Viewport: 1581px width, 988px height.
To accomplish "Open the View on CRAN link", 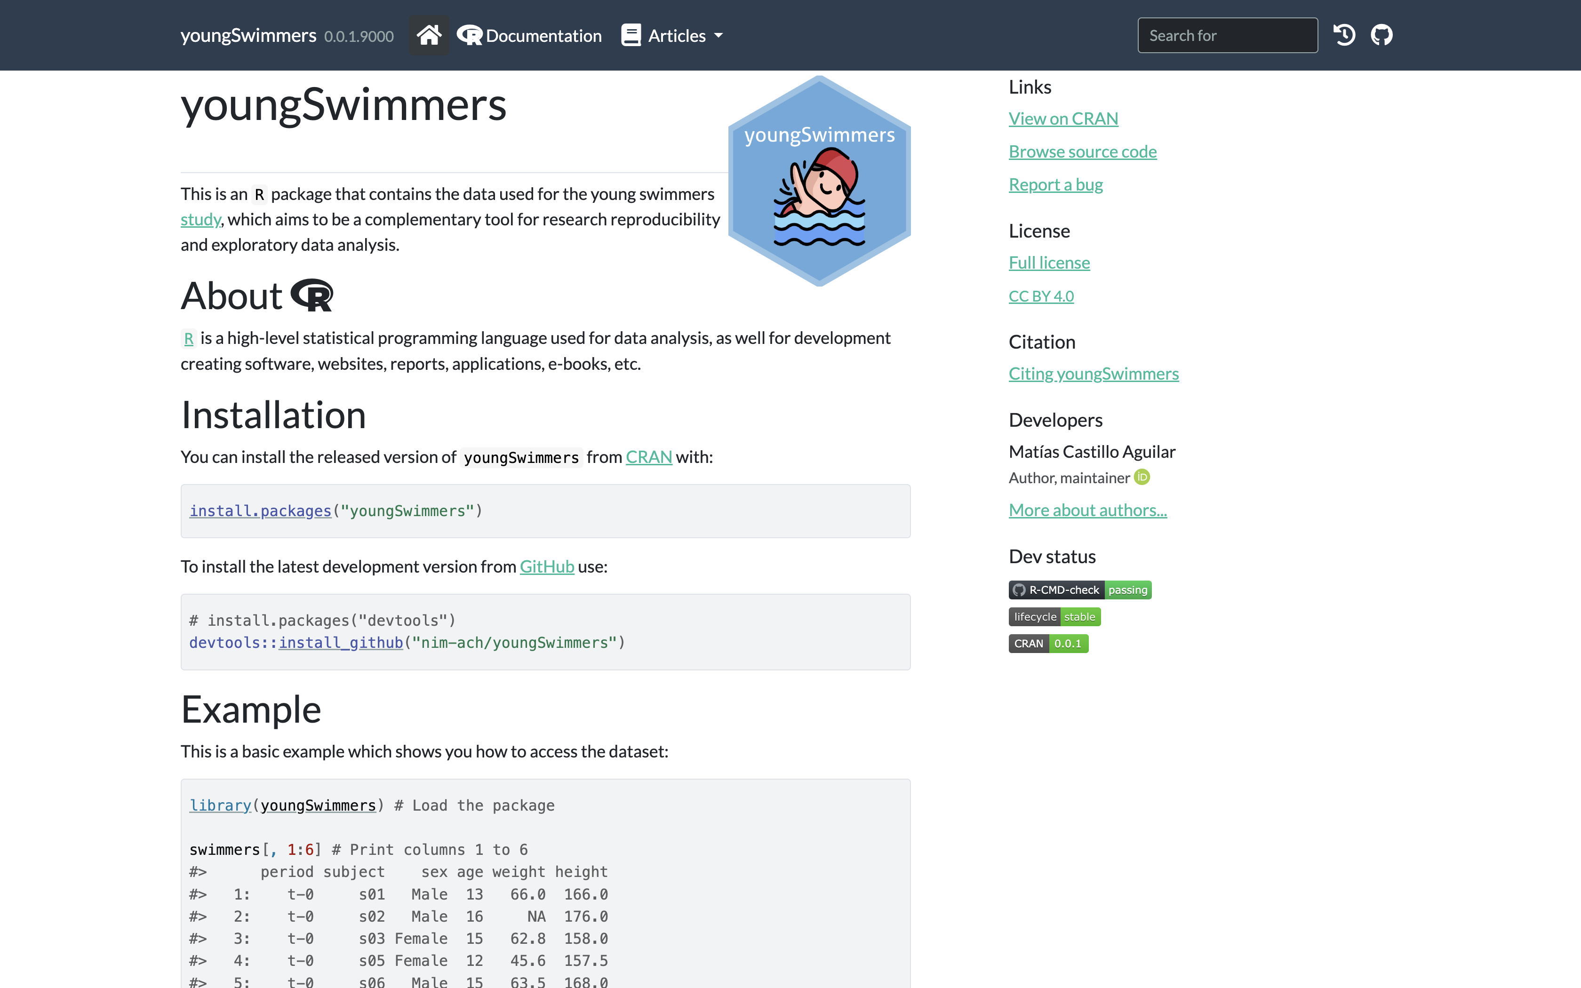I will point(1063,119).
